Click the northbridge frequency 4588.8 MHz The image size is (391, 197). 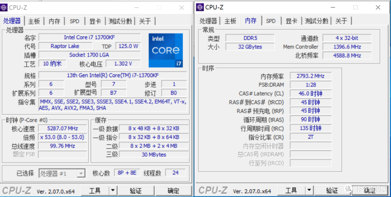[x=347, y=56]
